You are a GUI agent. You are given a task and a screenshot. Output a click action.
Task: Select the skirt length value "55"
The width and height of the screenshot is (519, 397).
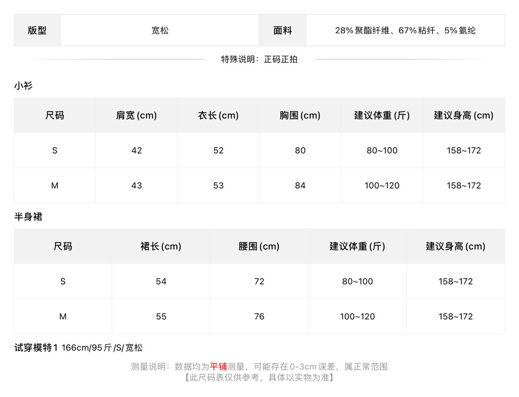click(161, 316)
